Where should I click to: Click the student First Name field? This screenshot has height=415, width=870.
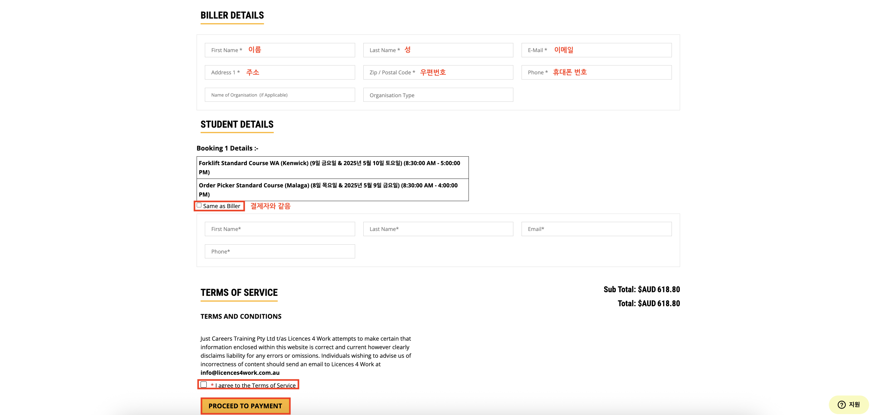click(280, 229)
